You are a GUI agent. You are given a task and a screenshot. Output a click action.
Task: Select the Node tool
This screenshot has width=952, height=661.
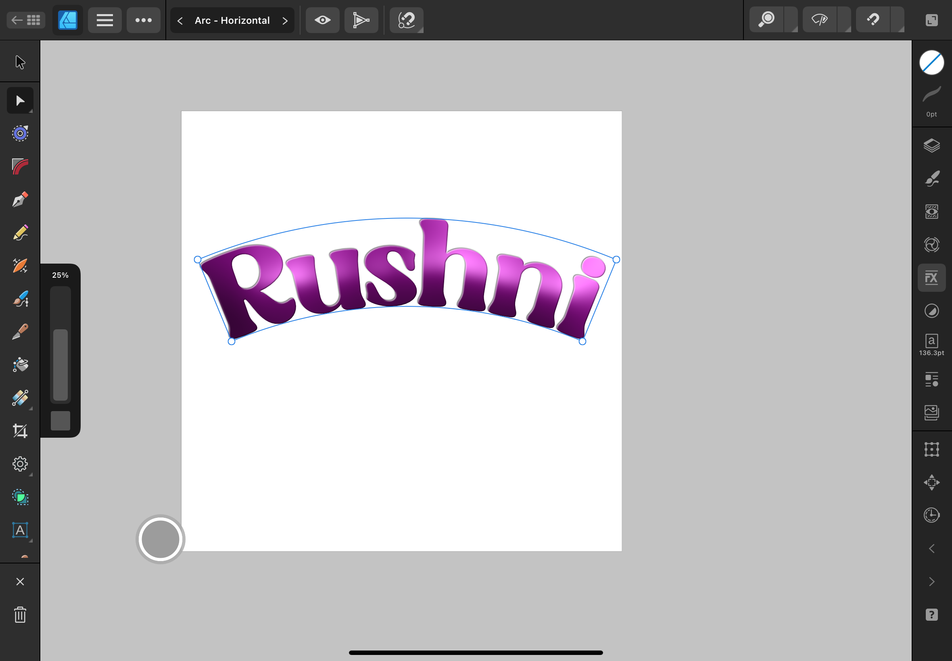[20, 100]
